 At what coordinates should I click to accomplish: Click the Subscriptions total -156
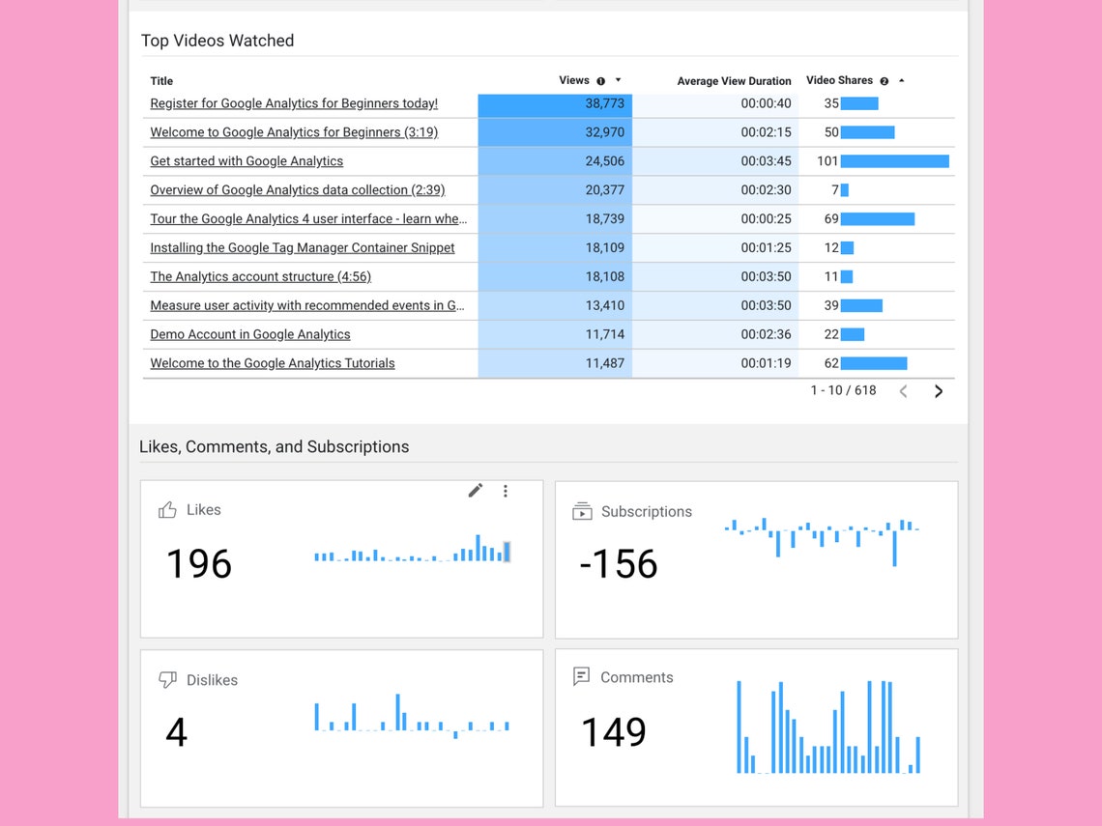619,563
